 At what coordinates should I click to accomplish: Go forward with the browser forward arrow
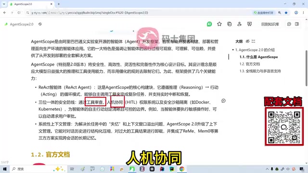tap(12, 12)
